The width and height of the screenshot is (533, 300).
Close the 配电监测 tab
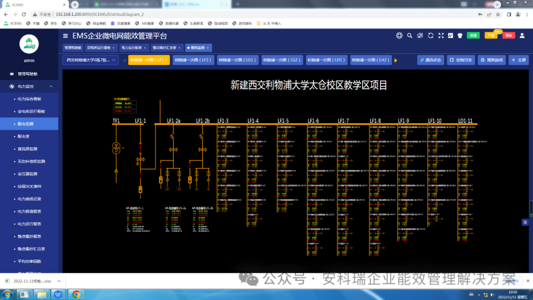[208, 48]
